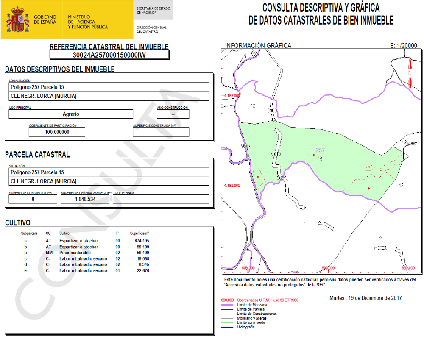Click the CULTIVO section heading
Screen dimensions: 424x339
point(17,223)
